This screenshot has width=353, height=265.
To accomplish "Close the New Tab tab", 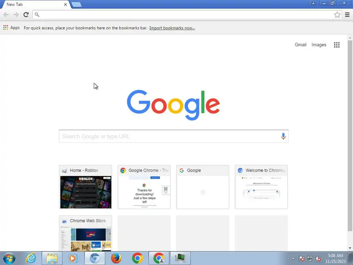I will pos(65,4).
